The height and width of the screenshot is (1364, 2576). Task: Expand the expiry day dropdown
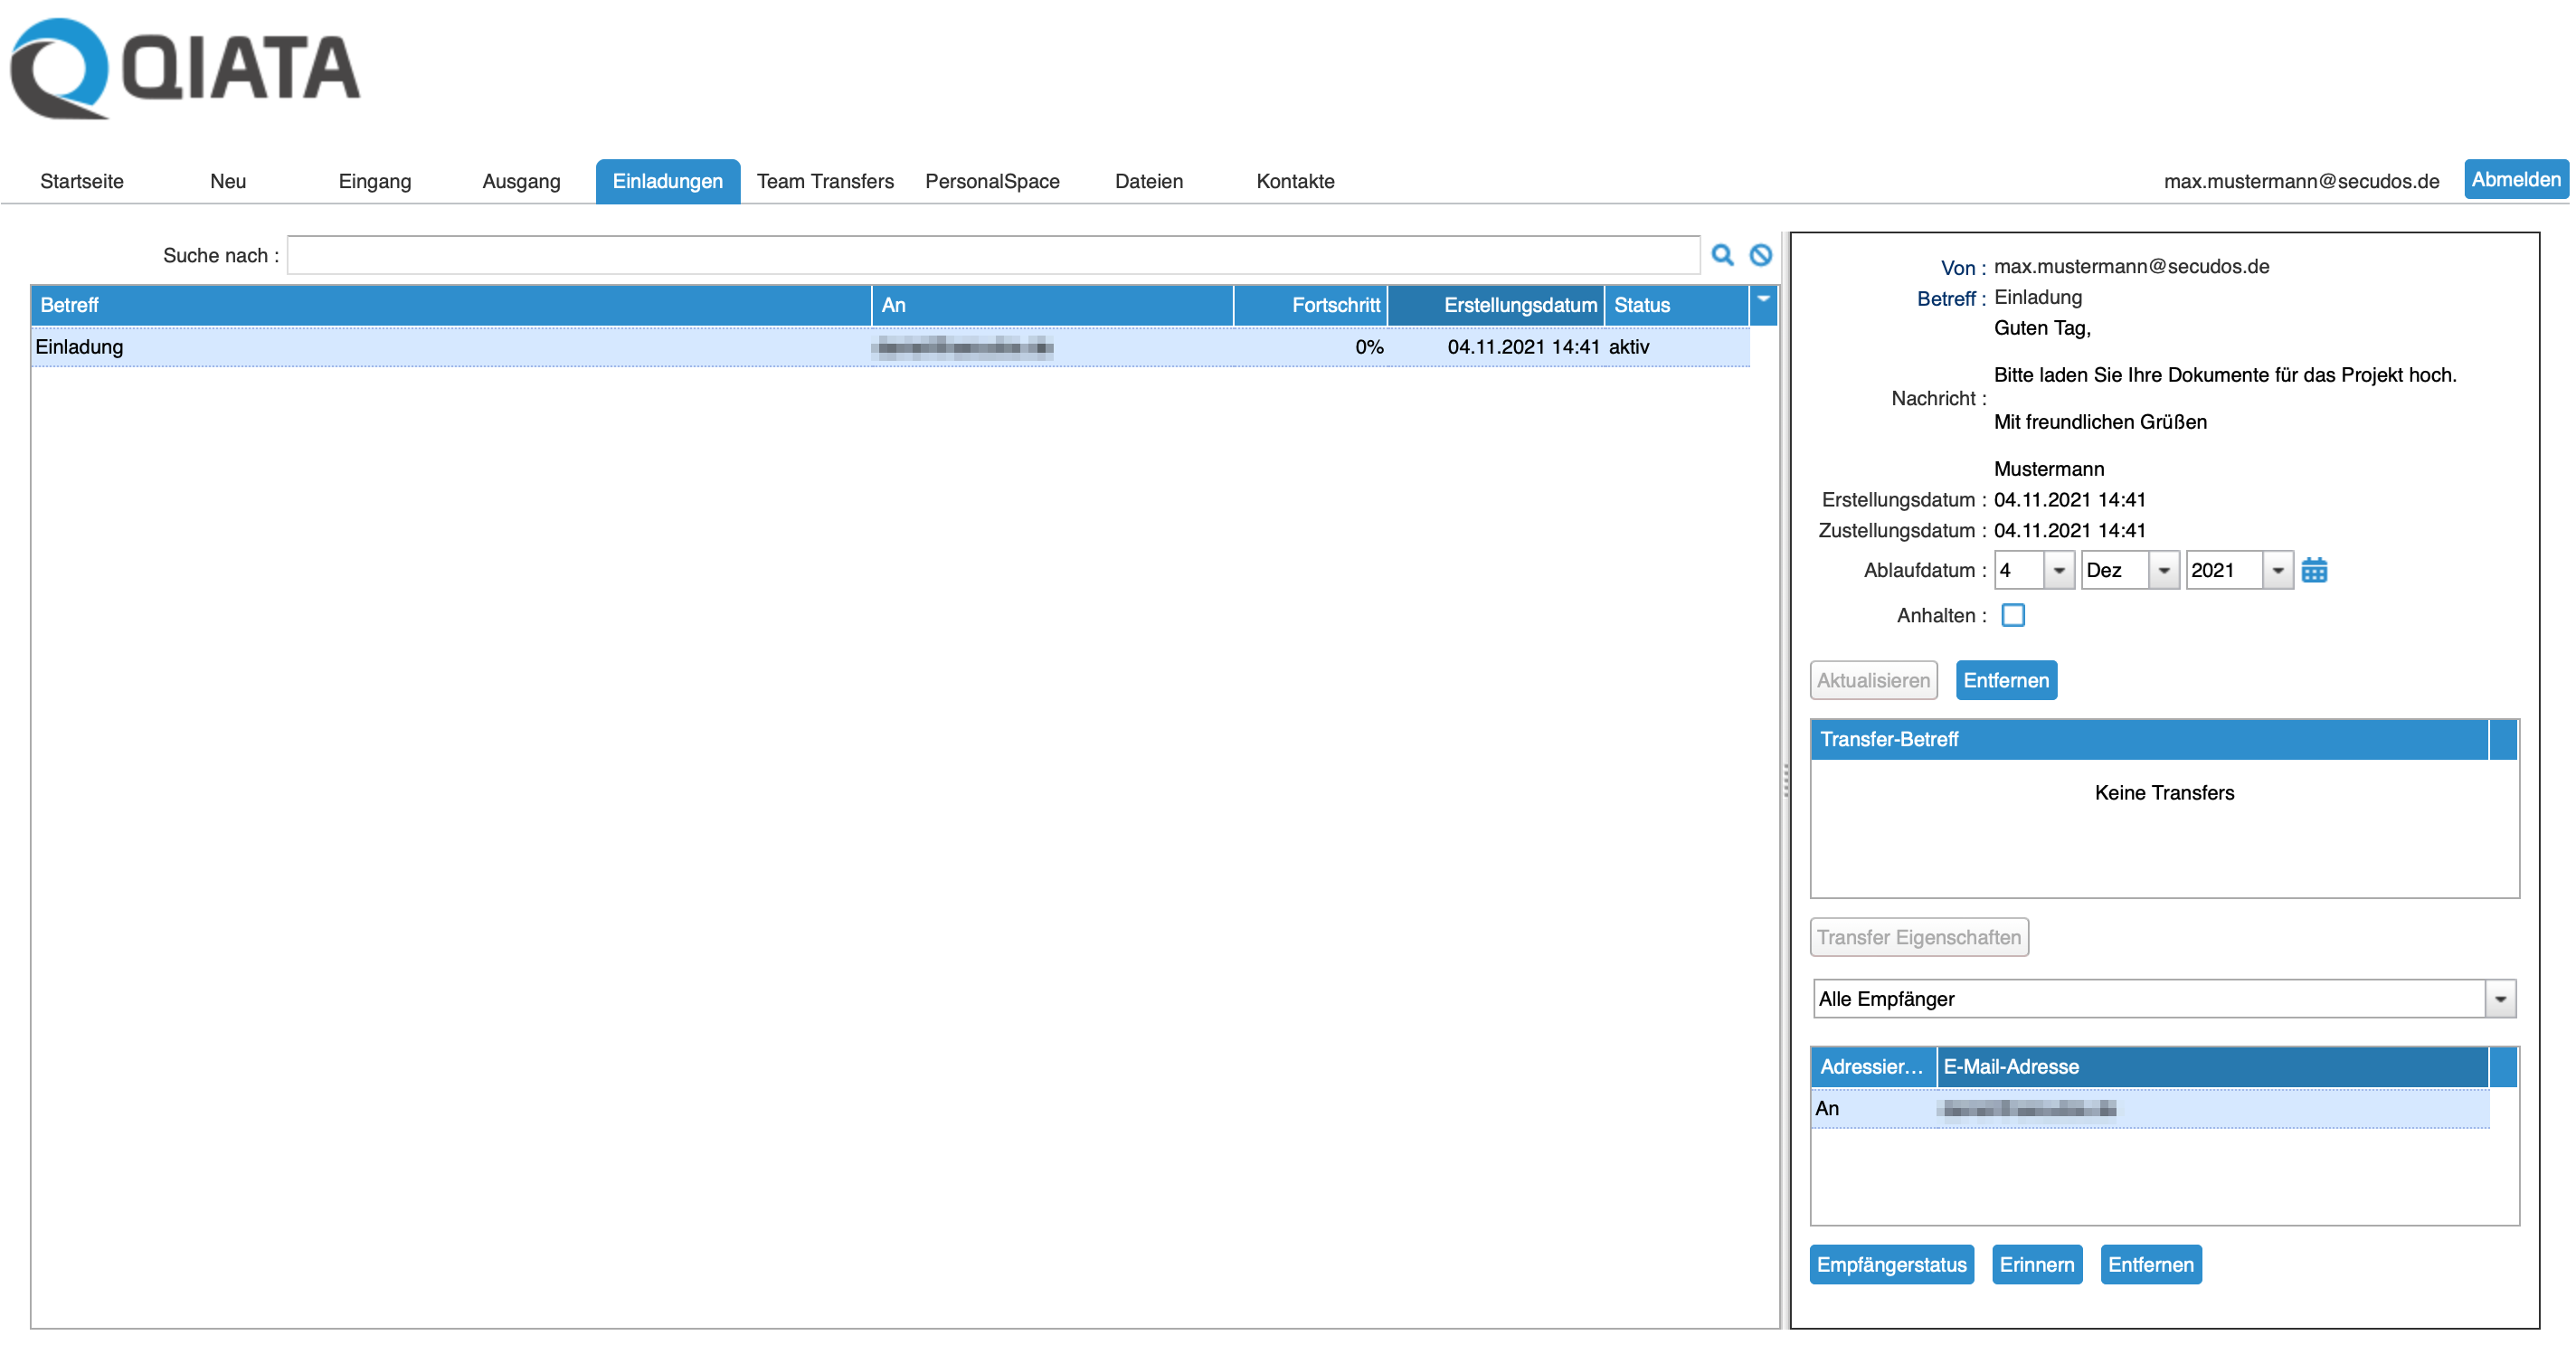(2059, 570)
